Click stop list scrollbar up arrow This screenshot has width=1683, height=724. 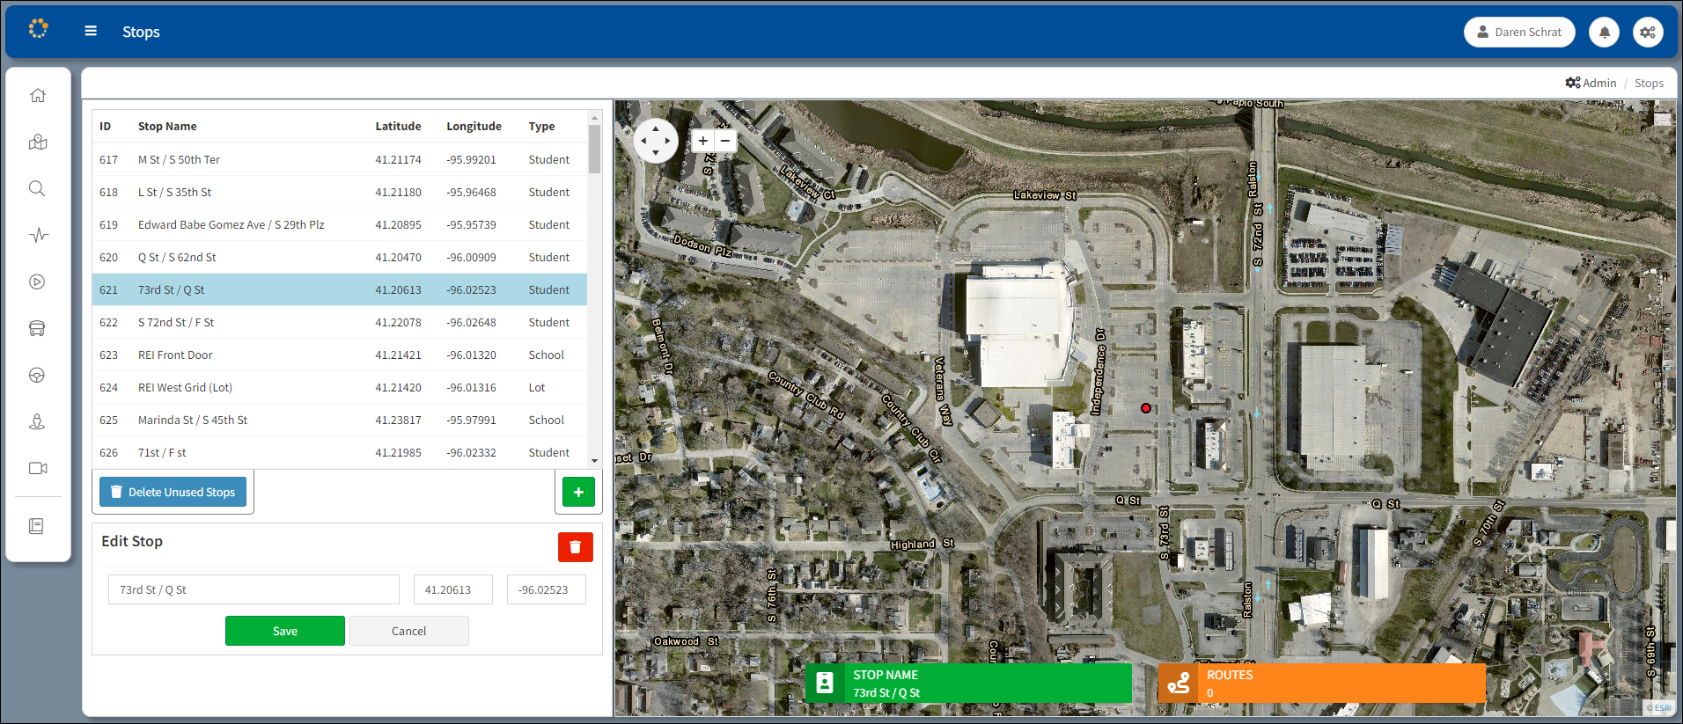pos(594,117)
